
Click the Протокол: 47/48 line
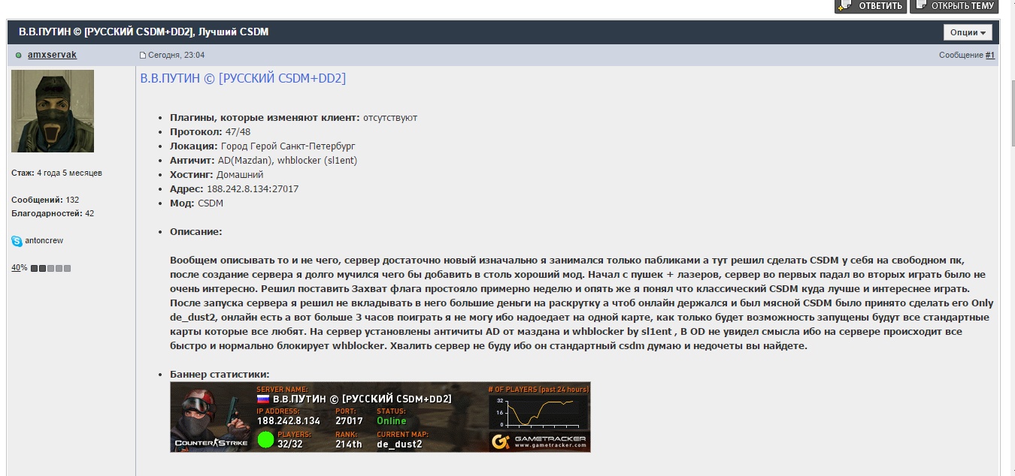tap(210, 132)
